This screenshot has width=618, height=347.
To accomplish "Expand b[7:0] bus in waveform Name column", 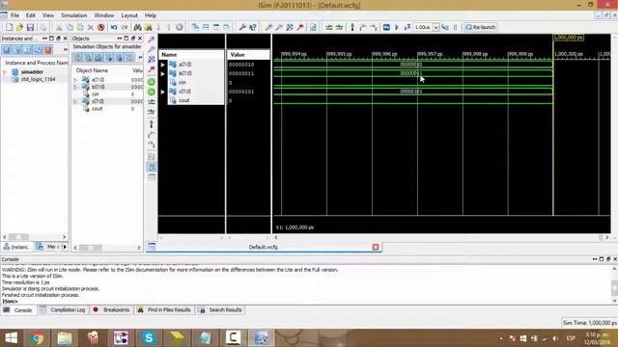I will [x=163, y=73].
